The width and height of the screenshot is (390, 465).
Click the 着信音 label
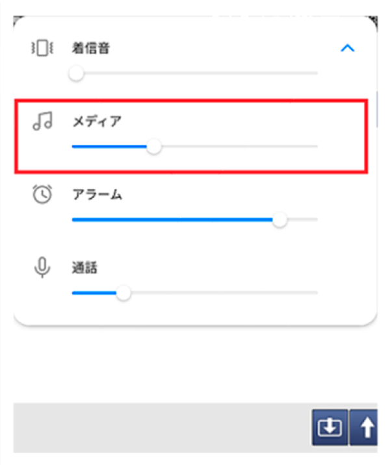(x=91, y=48)
